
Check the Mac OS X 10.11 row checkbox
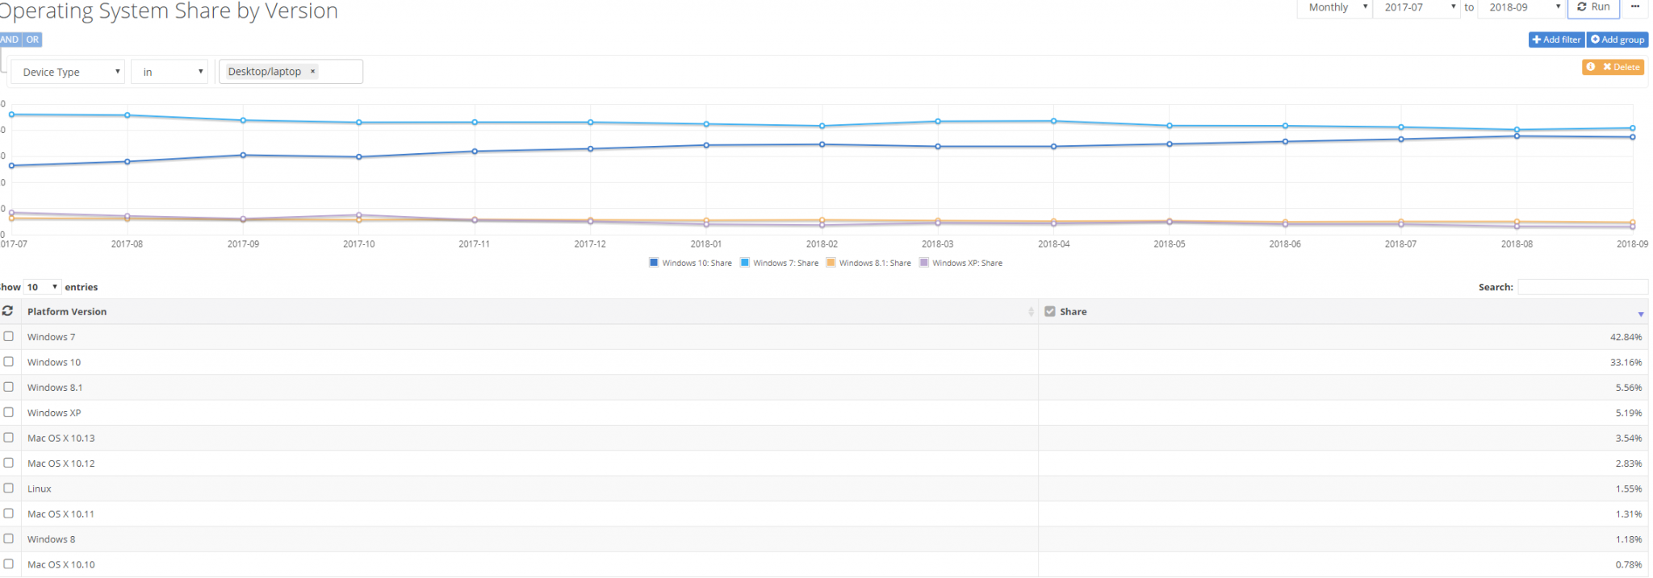[9, 514]
